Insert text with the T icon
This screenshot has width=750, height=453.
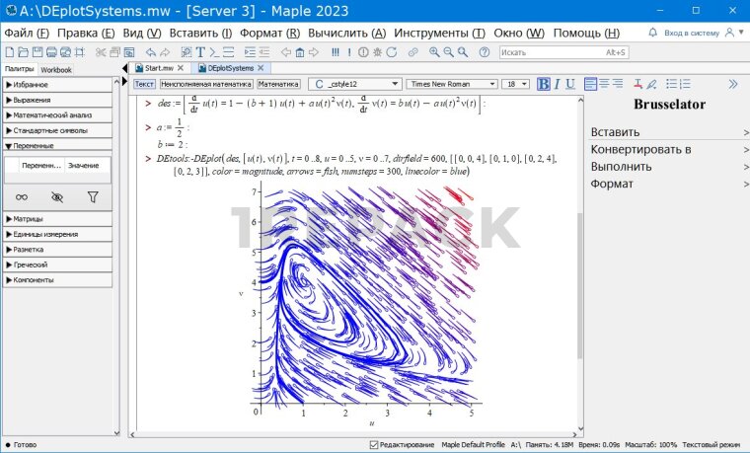coord(200,51)
